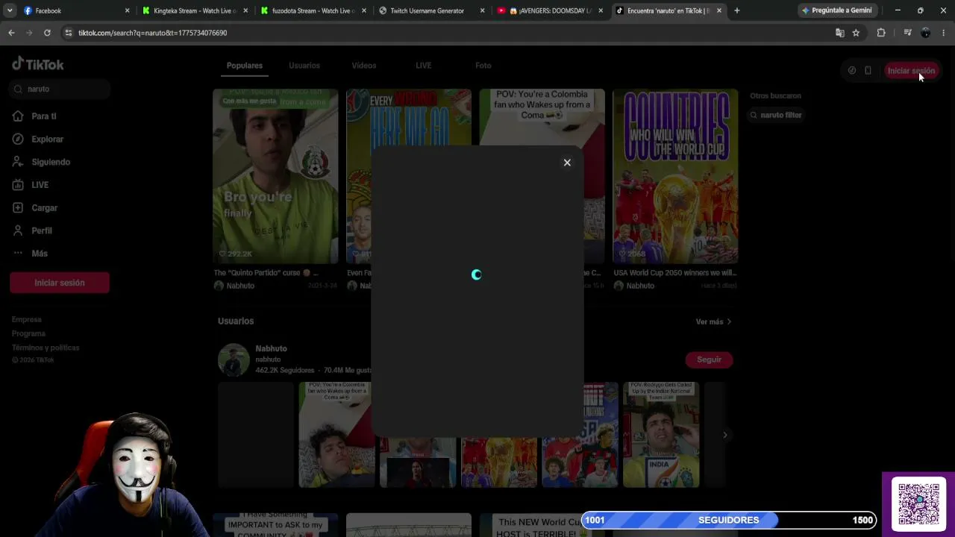
Task: Select the Foto search tab
Action: pyautogui.click(x=483, y=66)
